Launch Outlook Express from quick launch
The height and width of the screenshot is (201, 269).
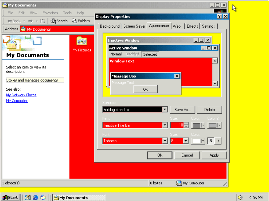tap(43, 198)
